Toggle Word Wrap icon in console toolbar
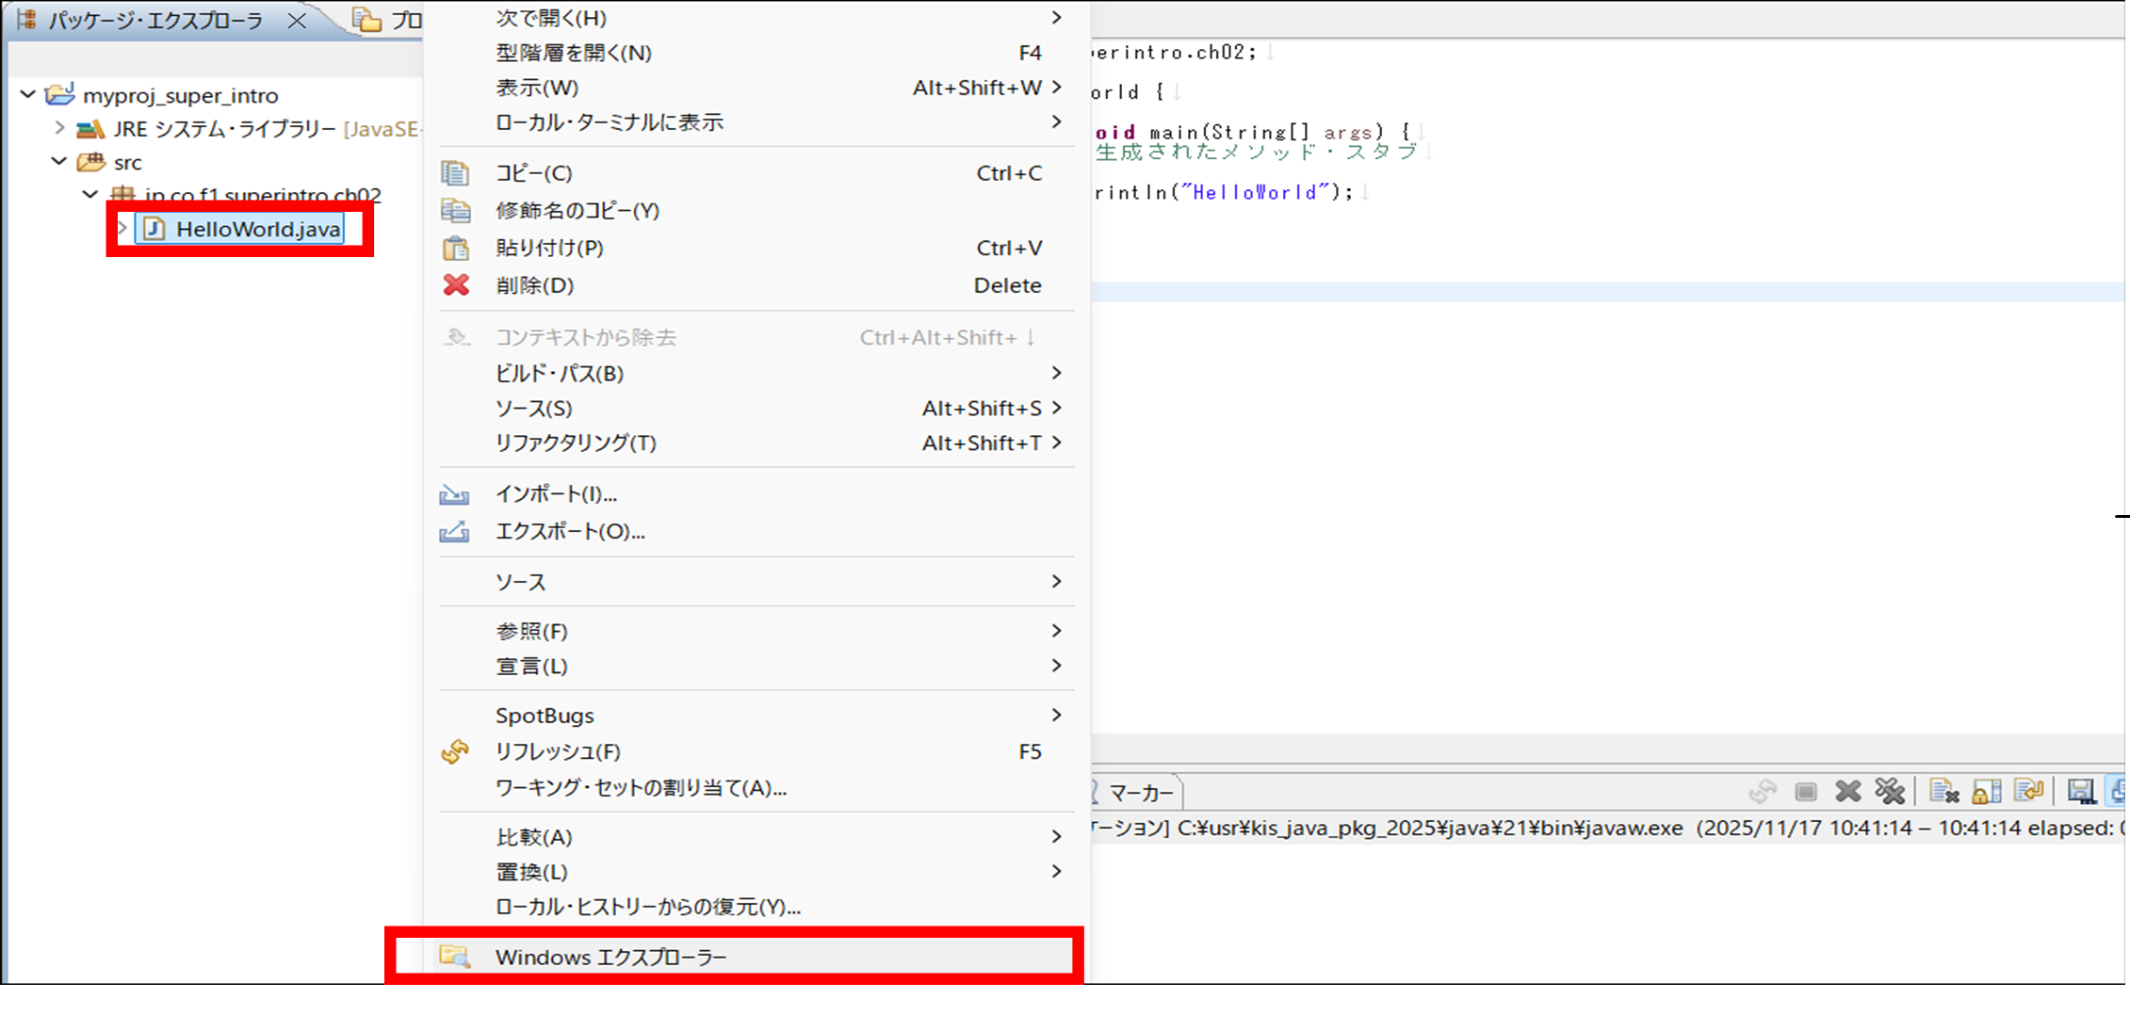Image resolution: width=2130 pixels, height=1015 pixels. (x=2028, y=792)
